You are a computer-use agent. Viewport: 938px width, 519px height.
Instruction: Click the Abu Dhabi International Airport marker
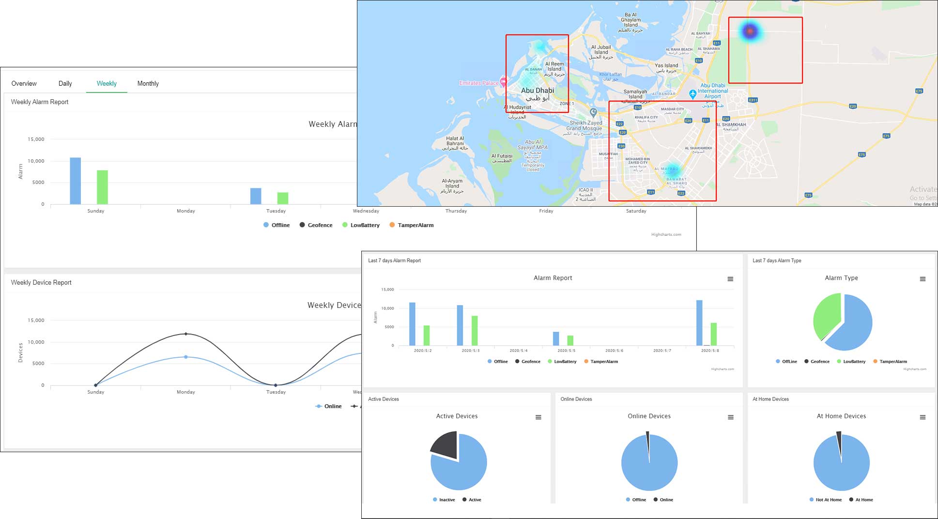[x=693, y=93]
